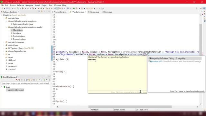Expand the JRE System Library node
206x116 pixels.
[x=4, y=48]
